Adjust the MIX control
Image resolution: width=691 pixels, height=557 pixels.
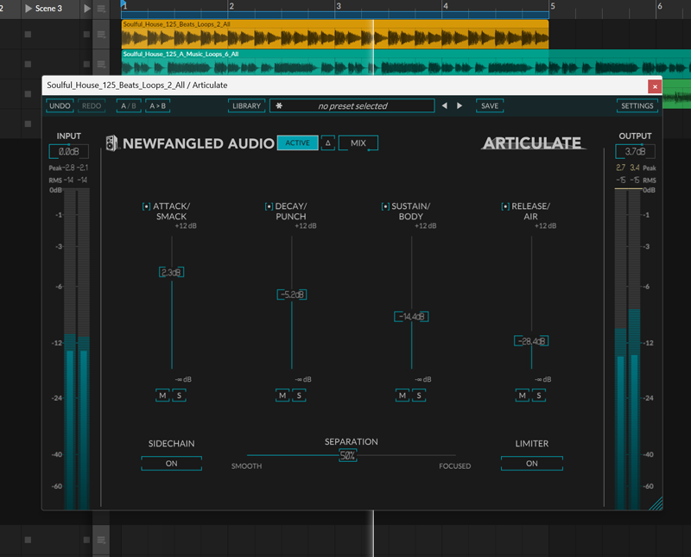(x=358, y=142)
